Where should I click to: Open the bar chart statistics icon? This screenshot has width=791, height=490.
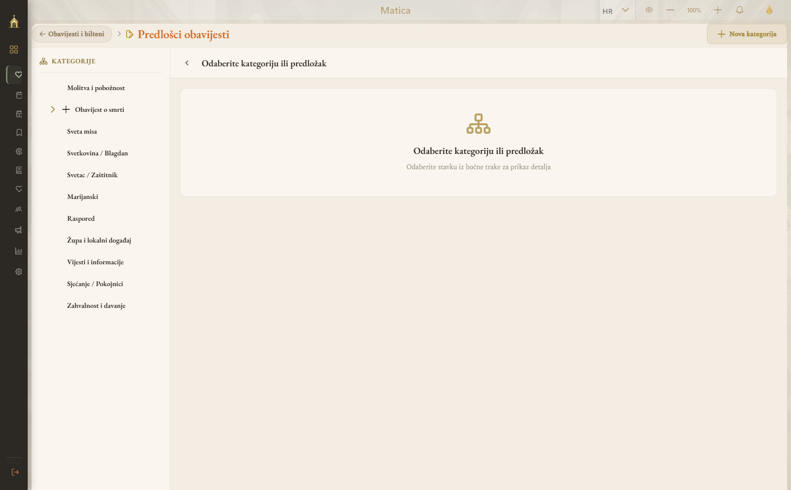click(19, 251)
